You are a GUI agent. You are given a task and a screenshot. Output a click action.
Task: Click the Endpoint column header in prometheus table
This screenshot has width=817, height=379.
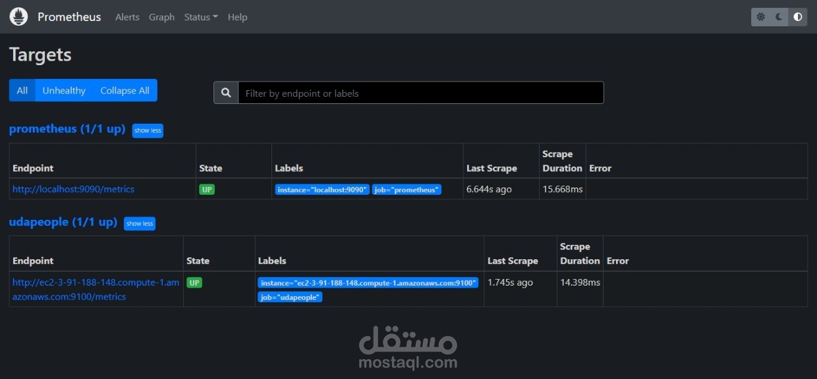click(33, 168)
